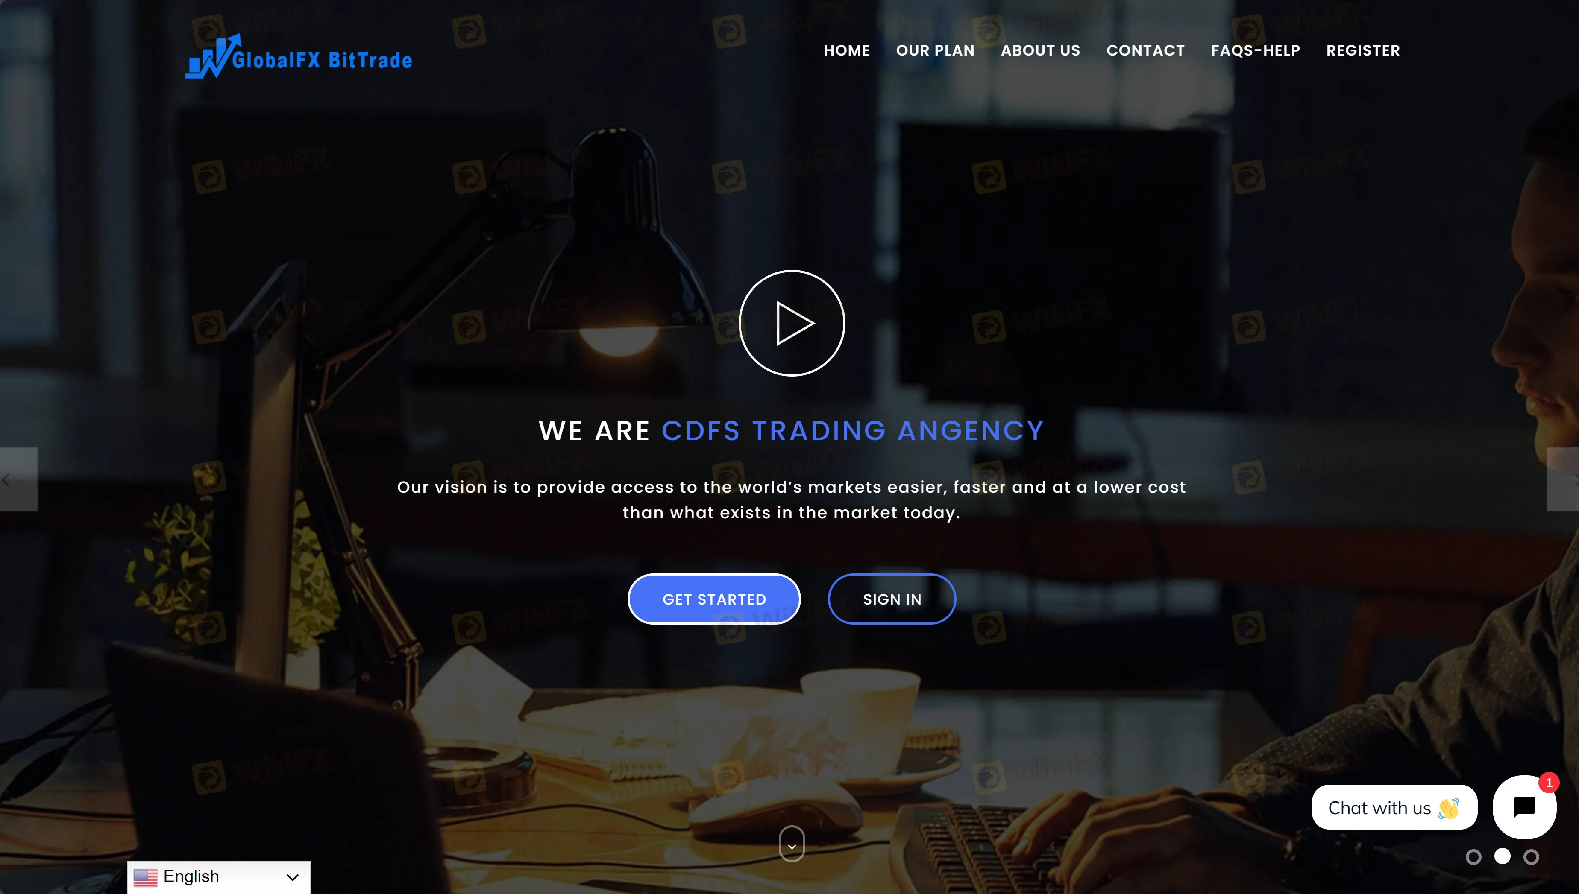This screenshot has width=1579, height=894.
Task: Open the English language dropdown
Action: [x=217, y=876]
